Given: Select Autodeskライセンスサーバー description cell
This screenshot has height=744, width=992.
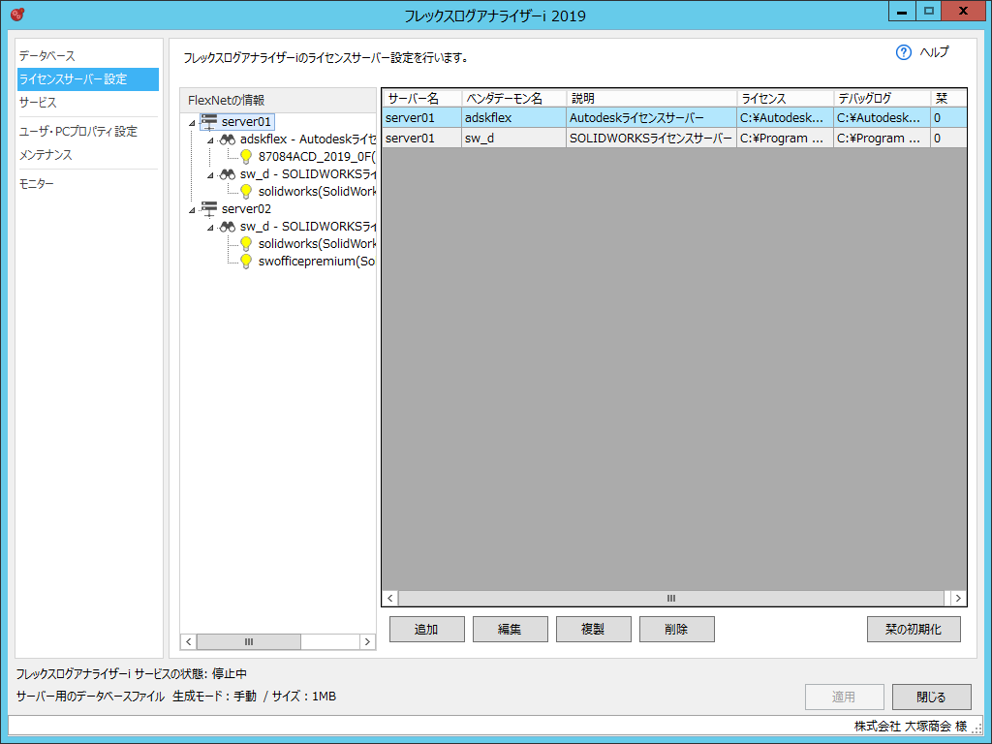Looking at the screenshot, I should 652,117.
